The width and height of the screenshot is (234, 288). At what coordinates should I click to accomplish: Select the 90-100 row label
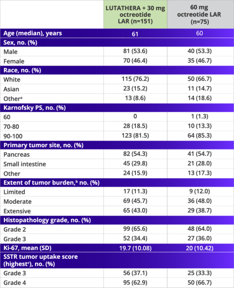pyautogui.click(x=13, y=136)
